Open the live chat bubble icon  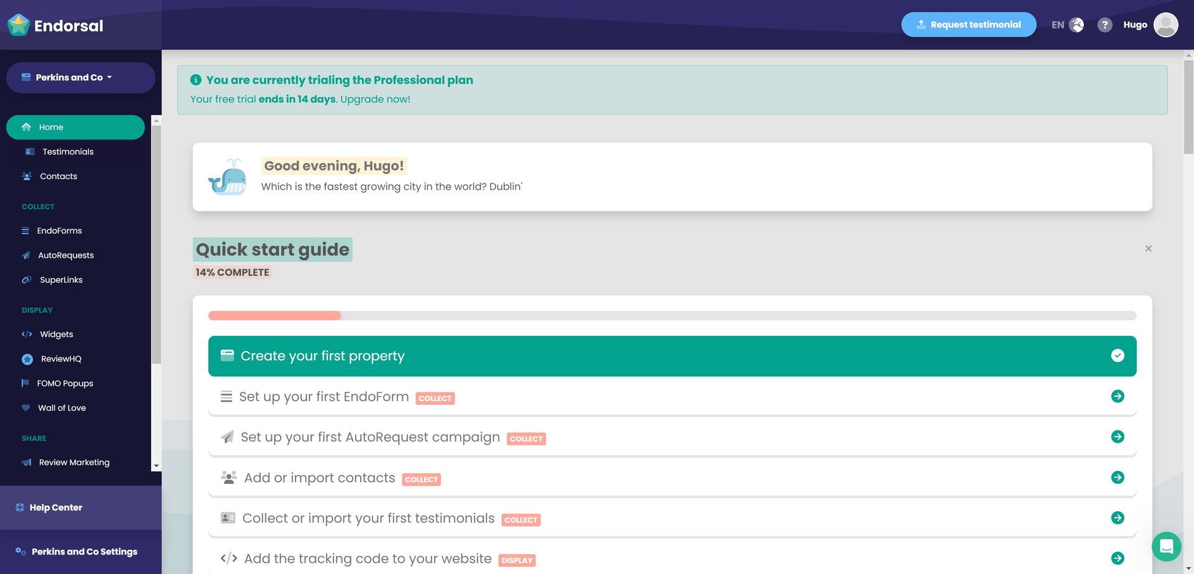click(1167, 547)
